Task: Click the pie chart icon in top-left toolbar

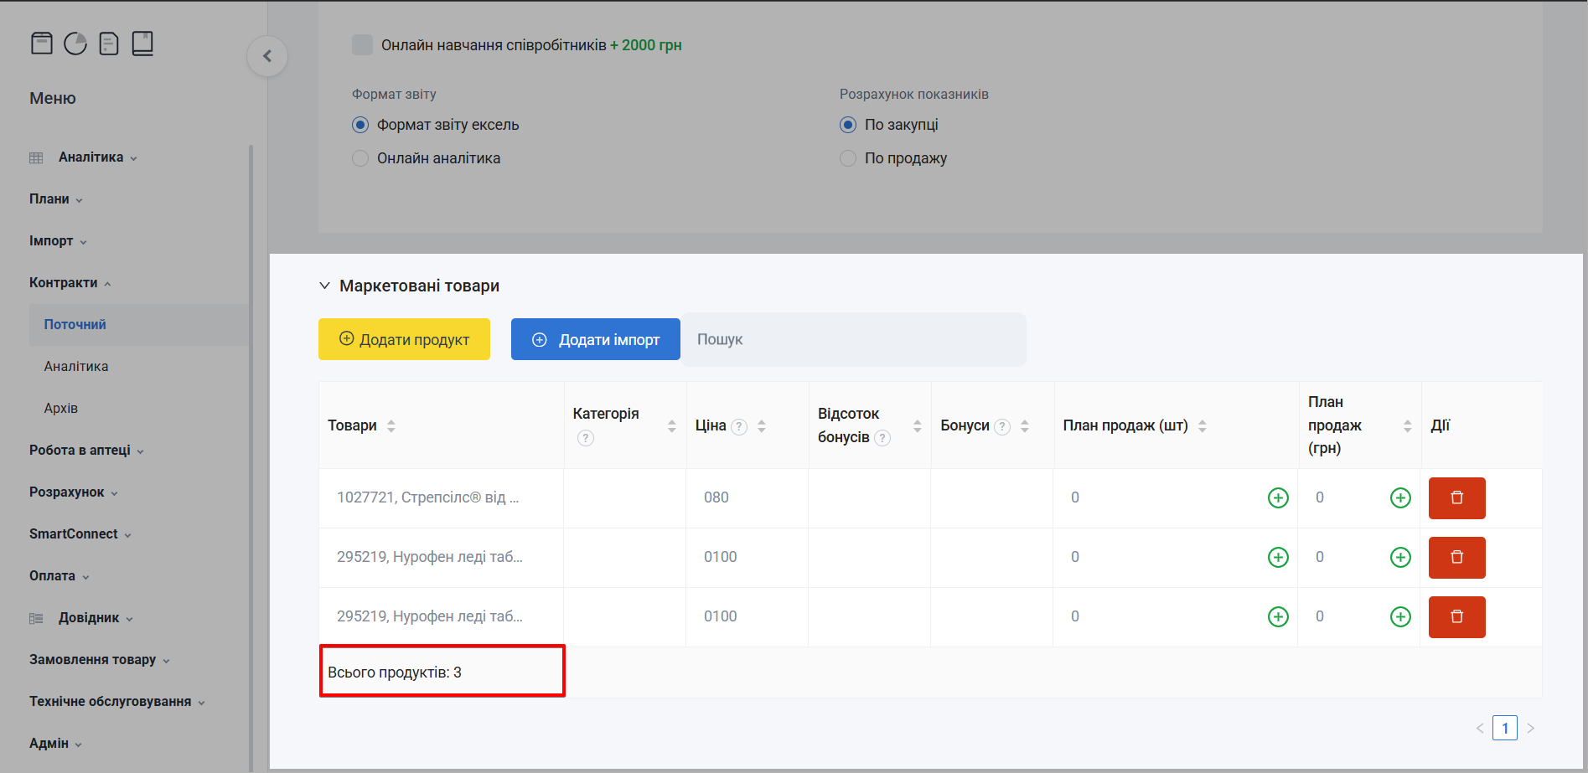Action: pyautogui.click(x=75, y=44)
